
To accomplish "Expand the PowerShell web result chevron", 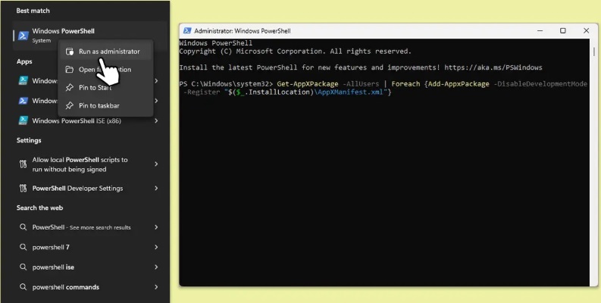I will coord(156,227).
